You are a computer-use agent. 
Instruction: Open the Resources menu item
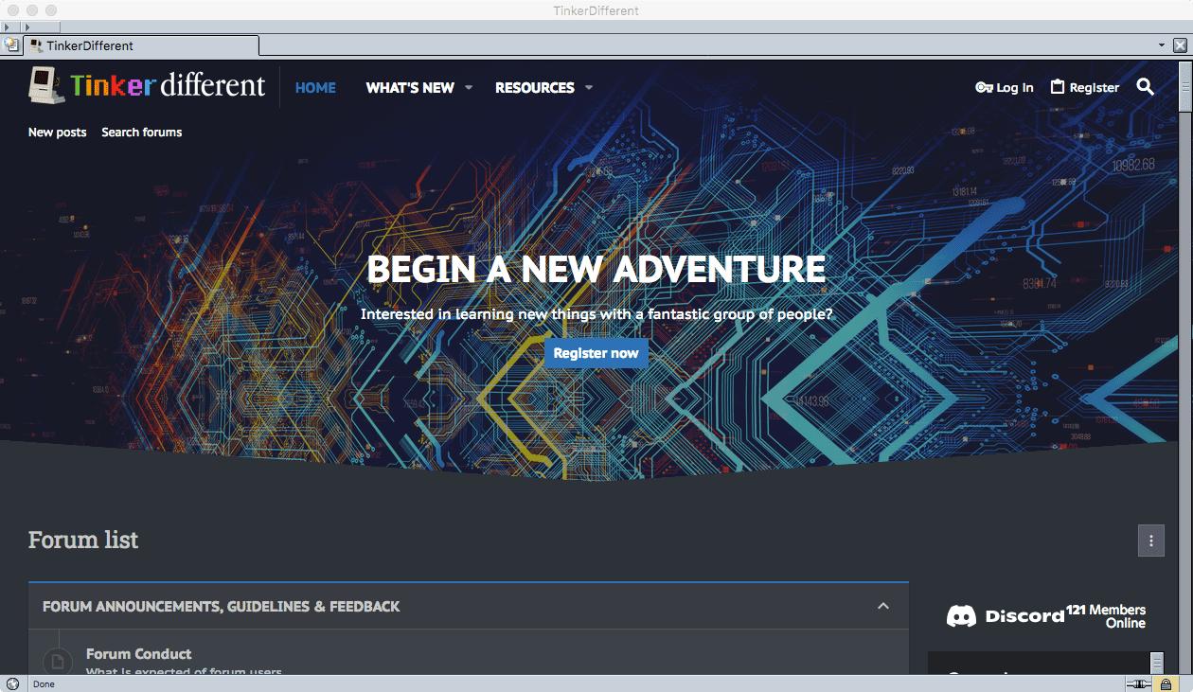pyautogui.click(x=535, y=87)
